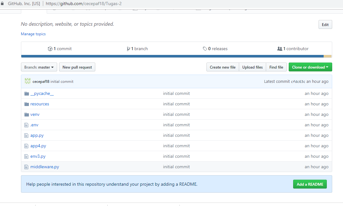Screen dimensions: 343x206
Task: Click the browser address bar URL
Action: tap(84, 4)
